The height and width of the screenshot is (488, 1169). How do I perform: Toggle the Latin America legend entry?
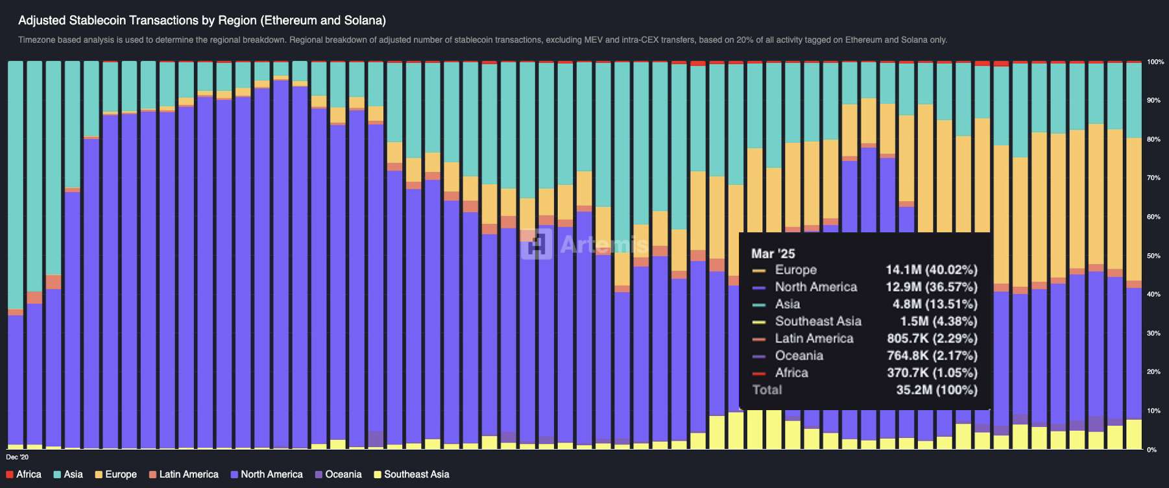coord(184,474)
